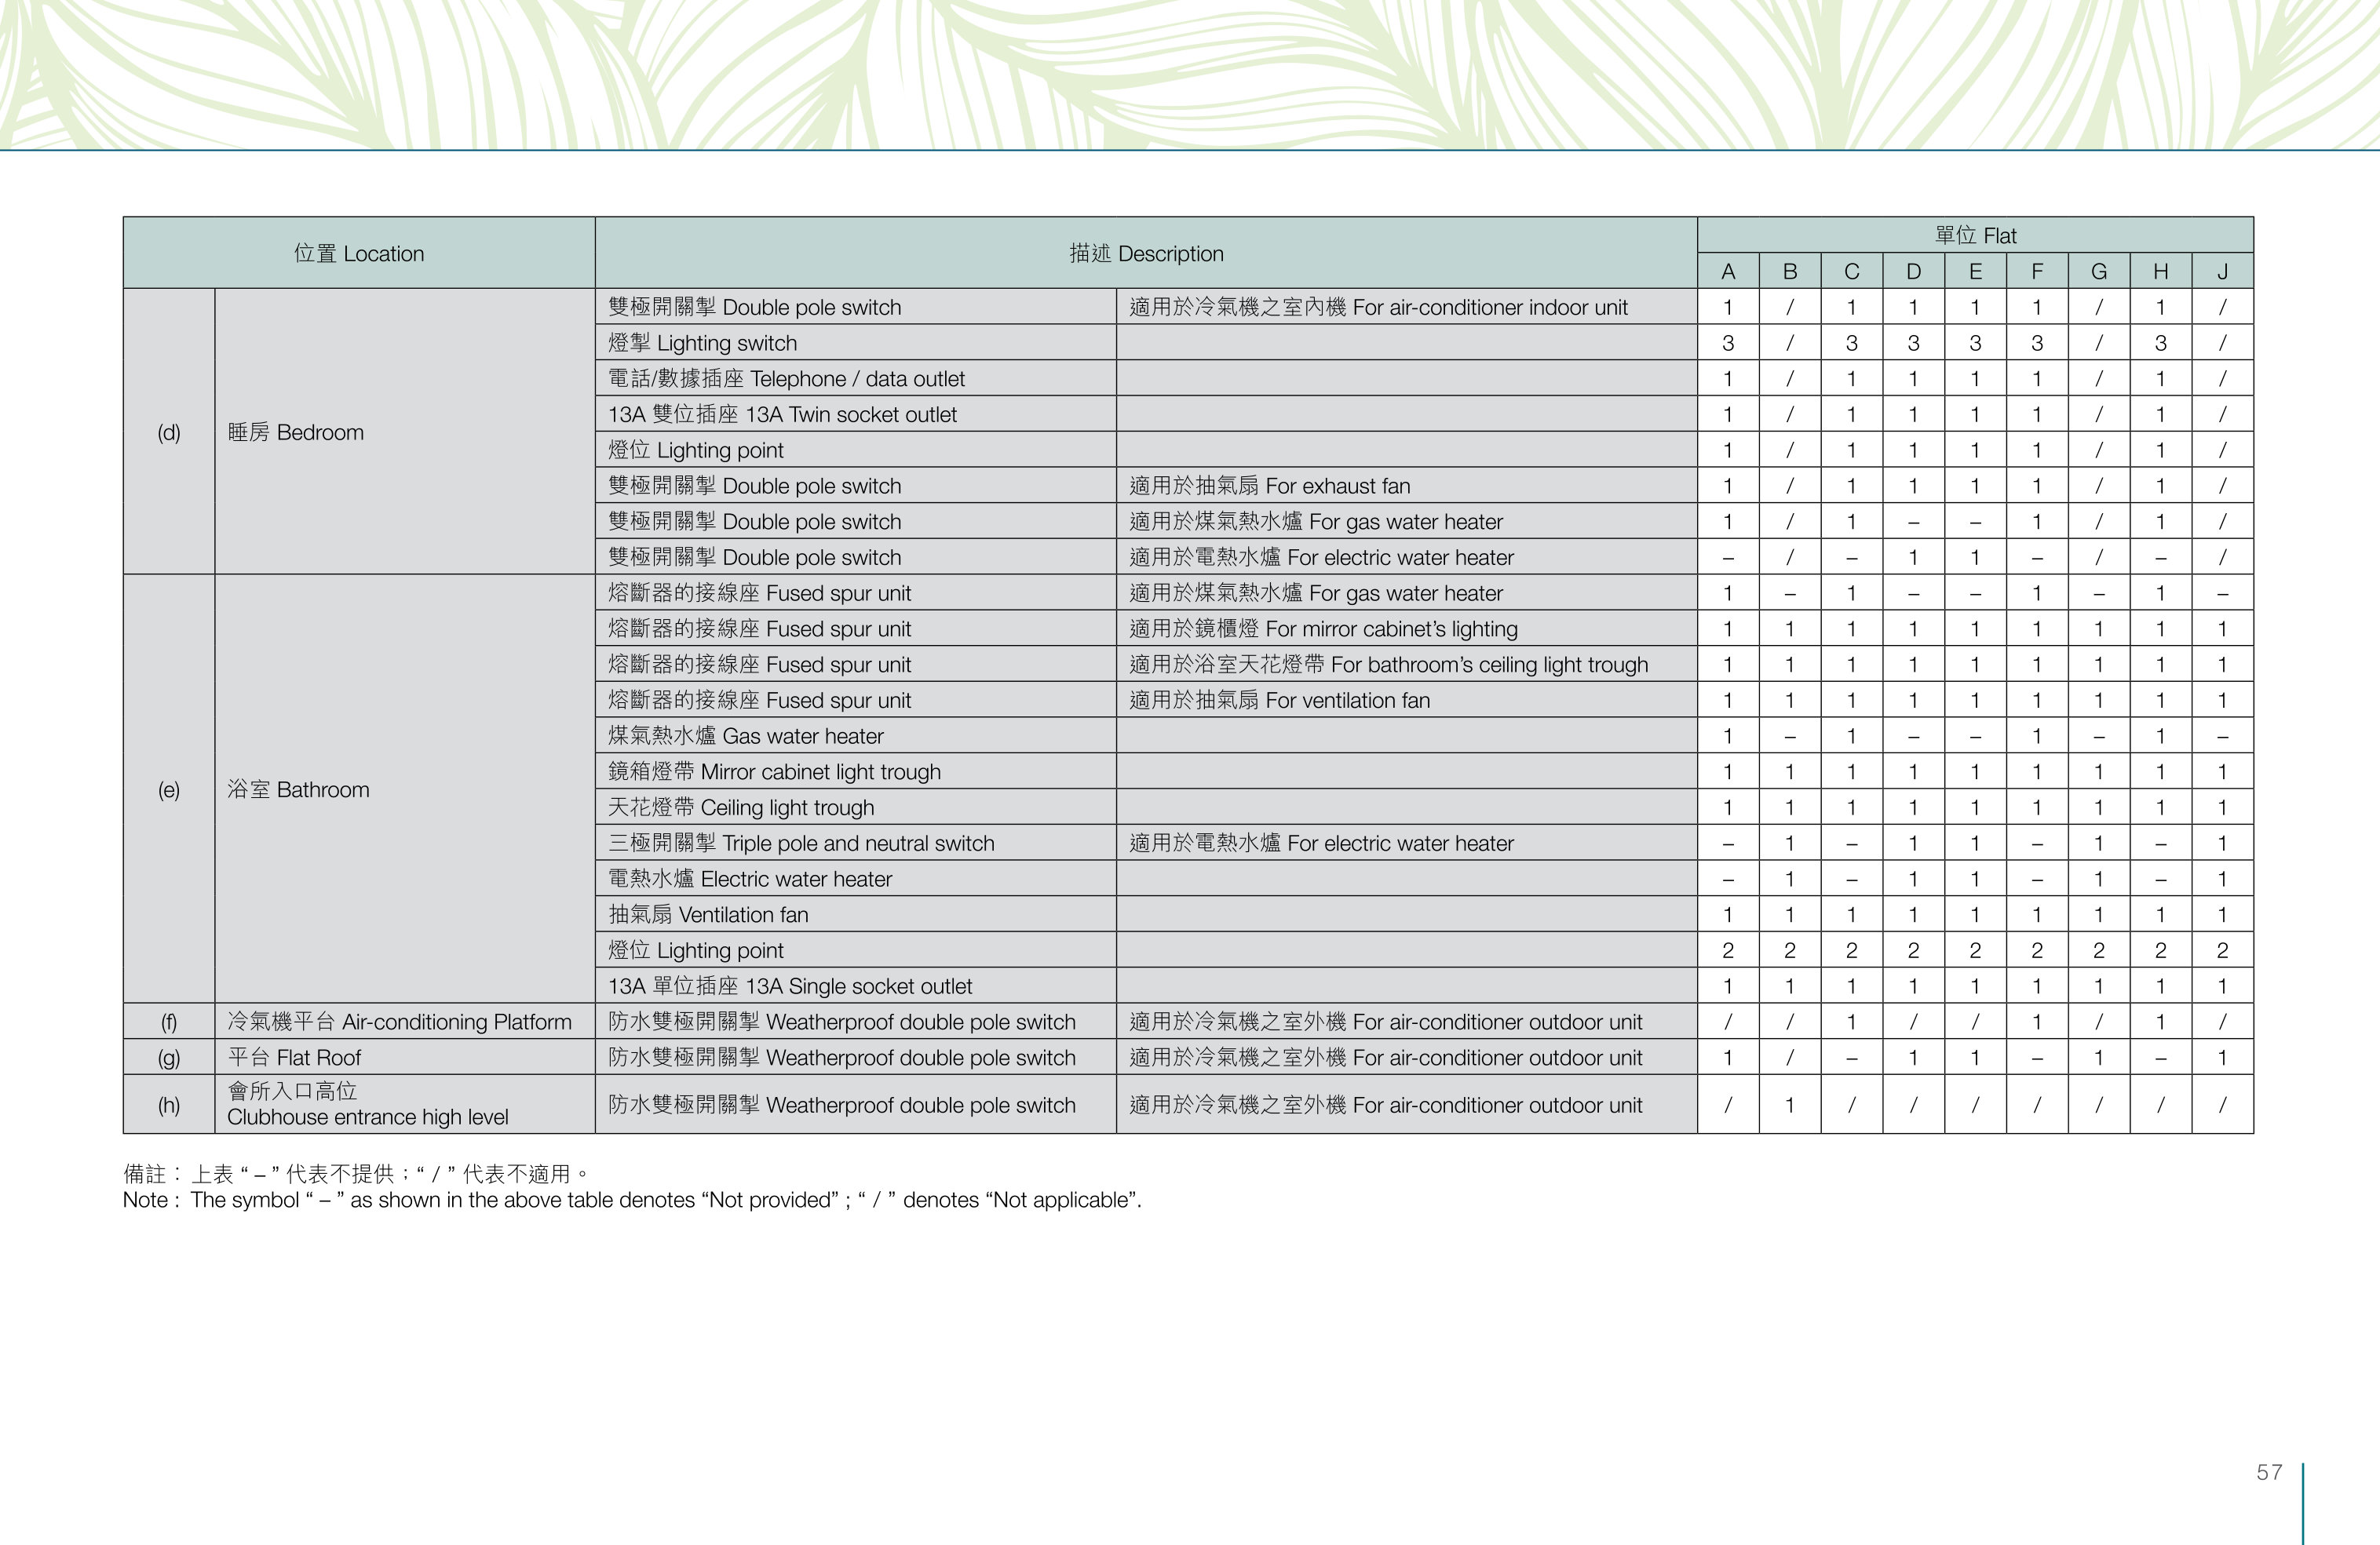Select the Air-conditioning Platform location cell

tap(405, 1022)
